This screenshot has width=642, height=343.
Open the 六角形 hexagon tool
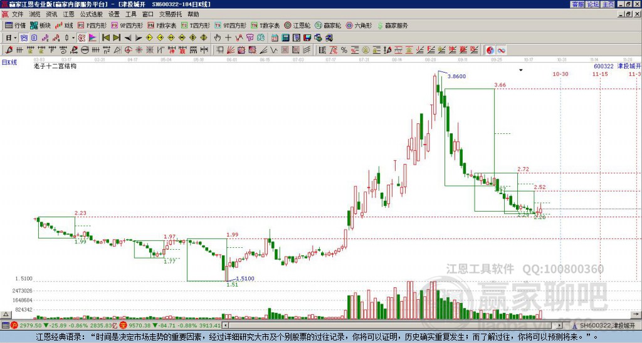(x=359, y=25)
